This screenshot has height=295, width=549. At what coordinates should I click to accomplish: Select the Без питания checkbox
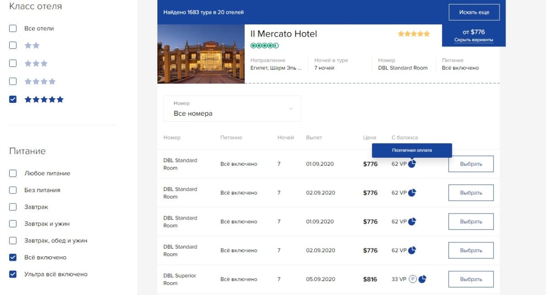pos(13,190)
